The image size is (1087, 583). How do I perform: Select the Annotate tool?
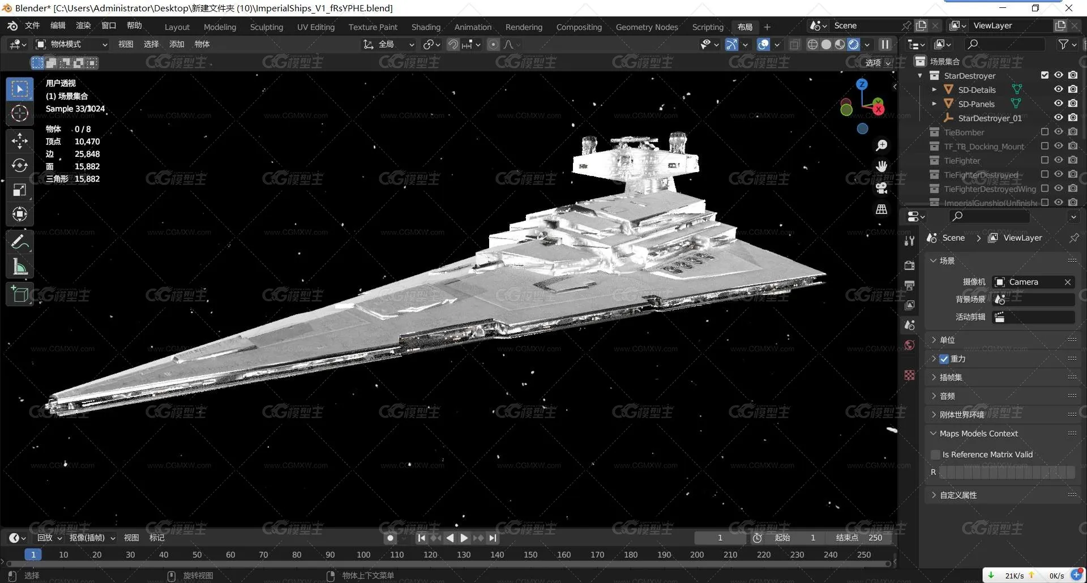click(x=20, y=242)
